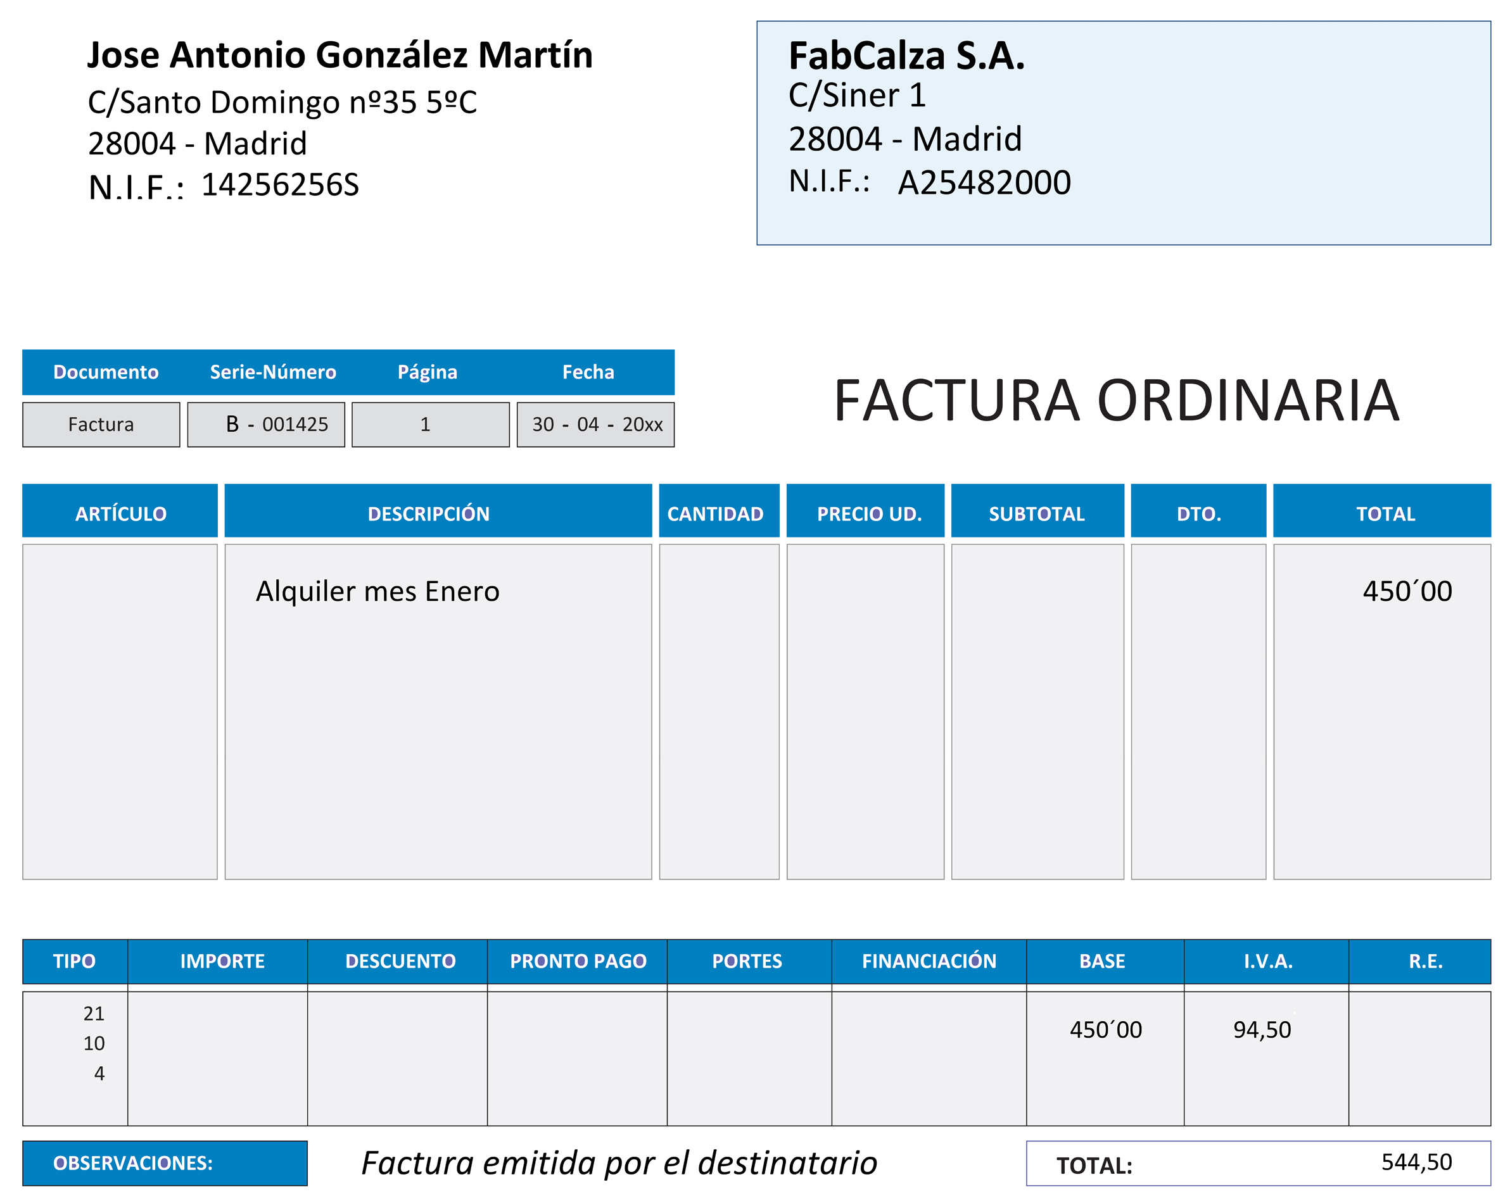Click the DTO. column header
This screenshot has height=1196, width=1510.
tap(1198, 513)
